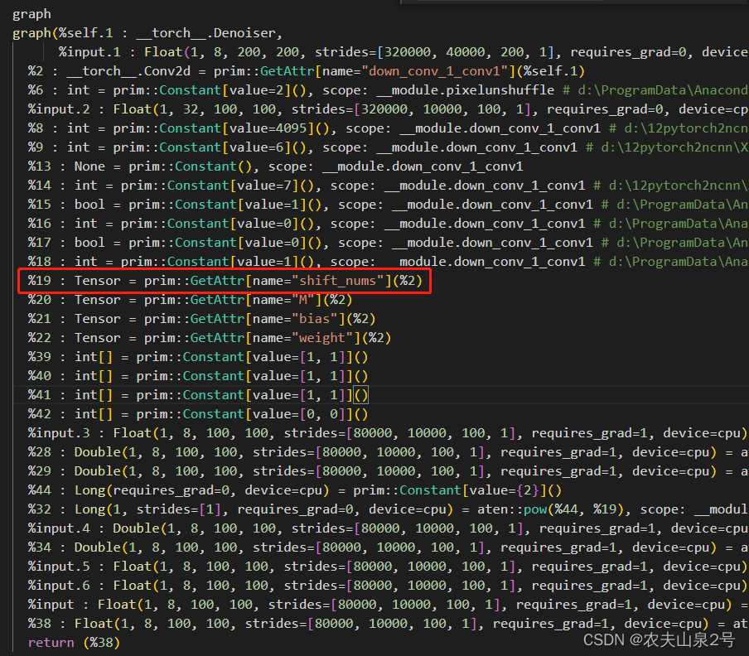Select the graph keyword at the top

(29, 13)
